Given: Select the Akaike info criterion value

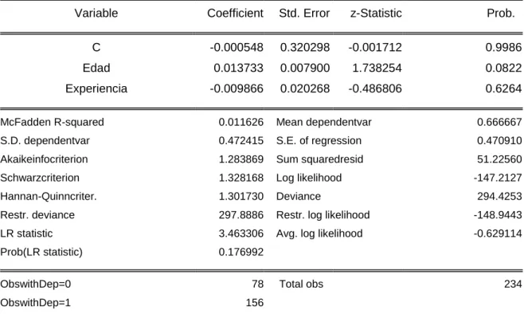Looking at the screenshot, I should [x=241, y=159].
